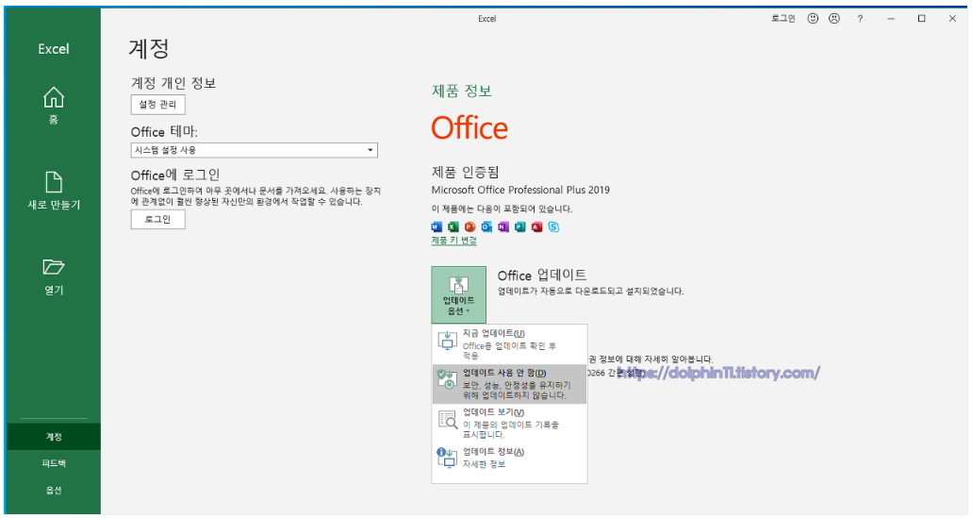
Task: Choose 업데이트 보기 from the update menu
Action: coord(509,424)
